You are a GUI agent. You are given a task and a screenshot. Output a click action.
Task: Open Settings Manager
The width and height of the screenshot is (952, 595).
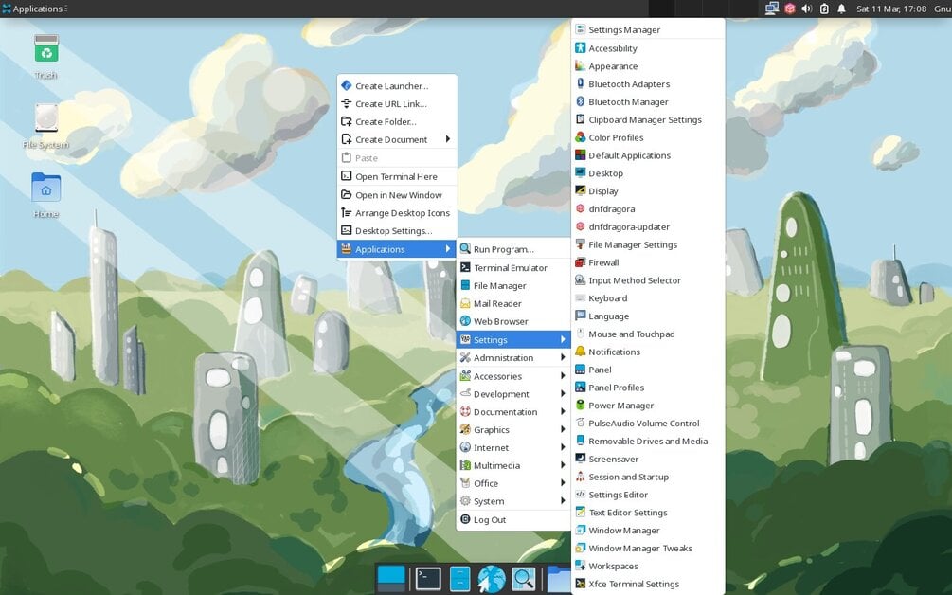(648, 29)
